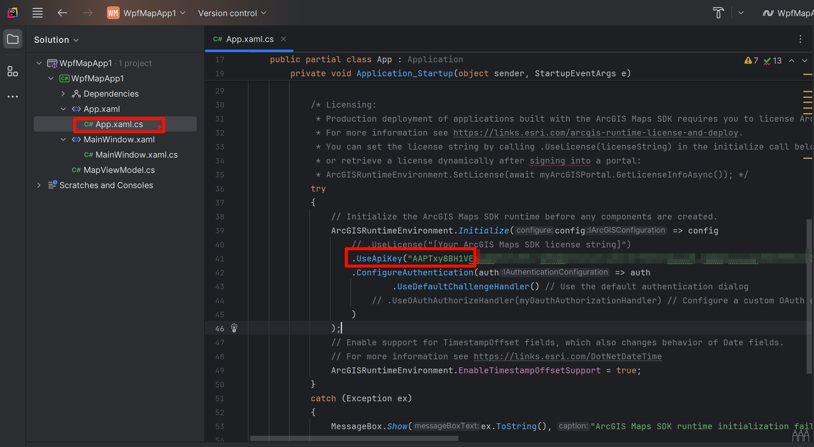Go to previous highlighted problem
This screenshot has width=814, height=447.
click(x=792, y=61)
